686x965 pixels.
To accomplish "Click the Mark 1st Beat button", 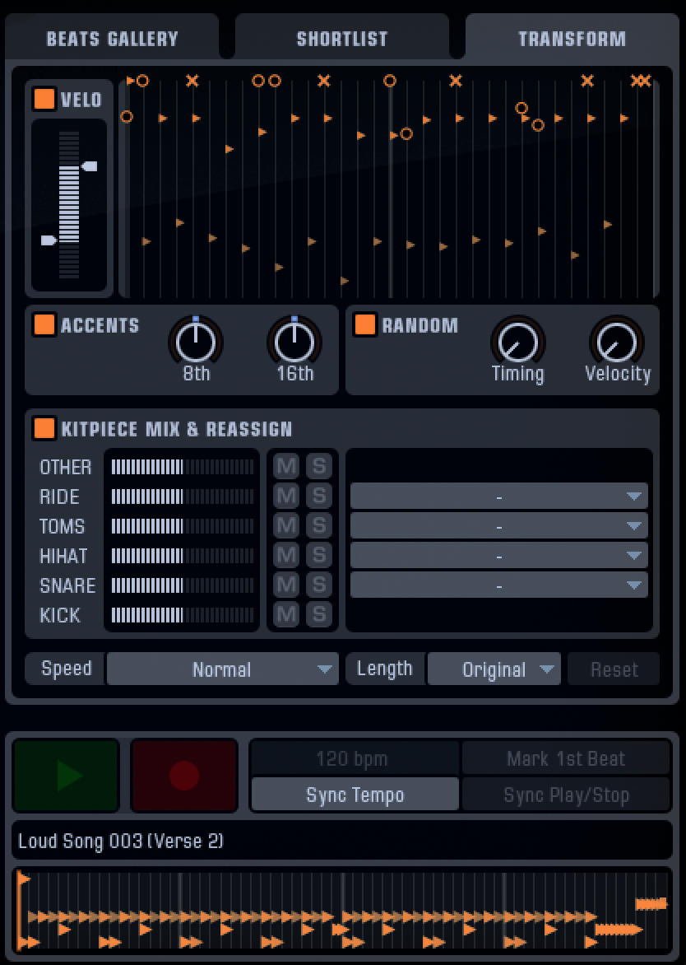I will (x=565, y=758).
